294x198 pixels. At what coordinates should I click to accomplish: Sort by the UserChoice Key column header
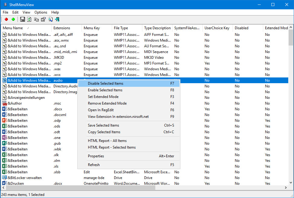tap(218, 28)
